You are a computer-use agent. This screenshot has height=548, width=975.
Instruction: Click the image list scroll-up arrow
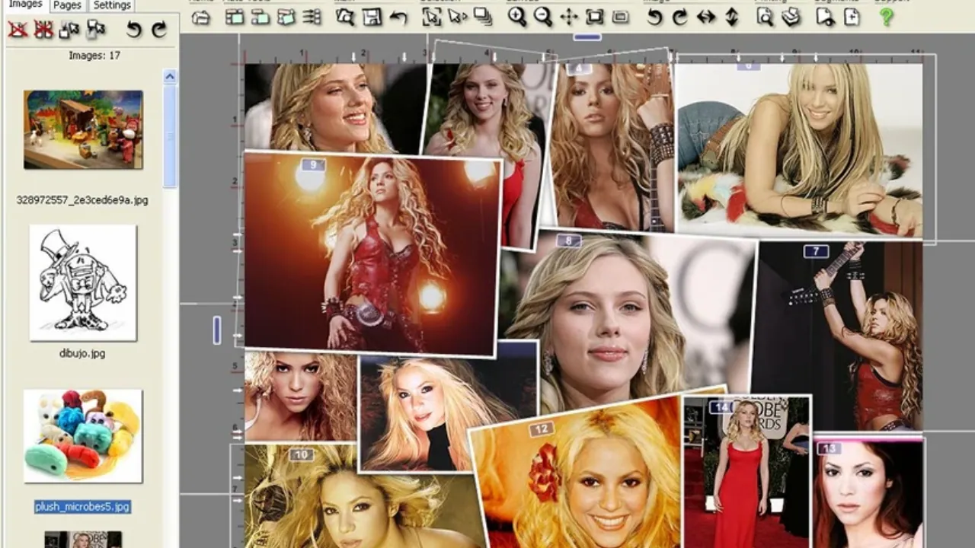(170, 76)
